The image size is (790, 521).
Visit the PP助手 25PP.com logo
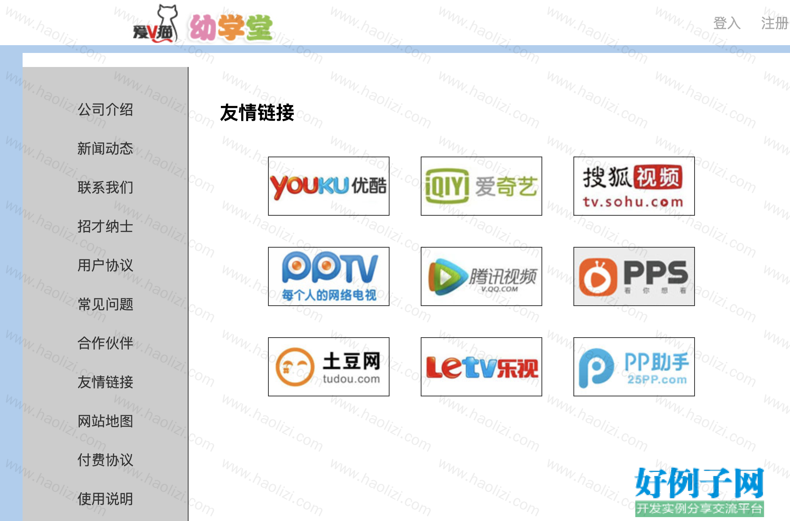[634, 367]
